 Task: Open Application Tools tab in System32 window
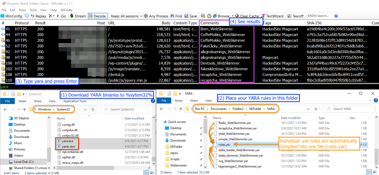75,101
